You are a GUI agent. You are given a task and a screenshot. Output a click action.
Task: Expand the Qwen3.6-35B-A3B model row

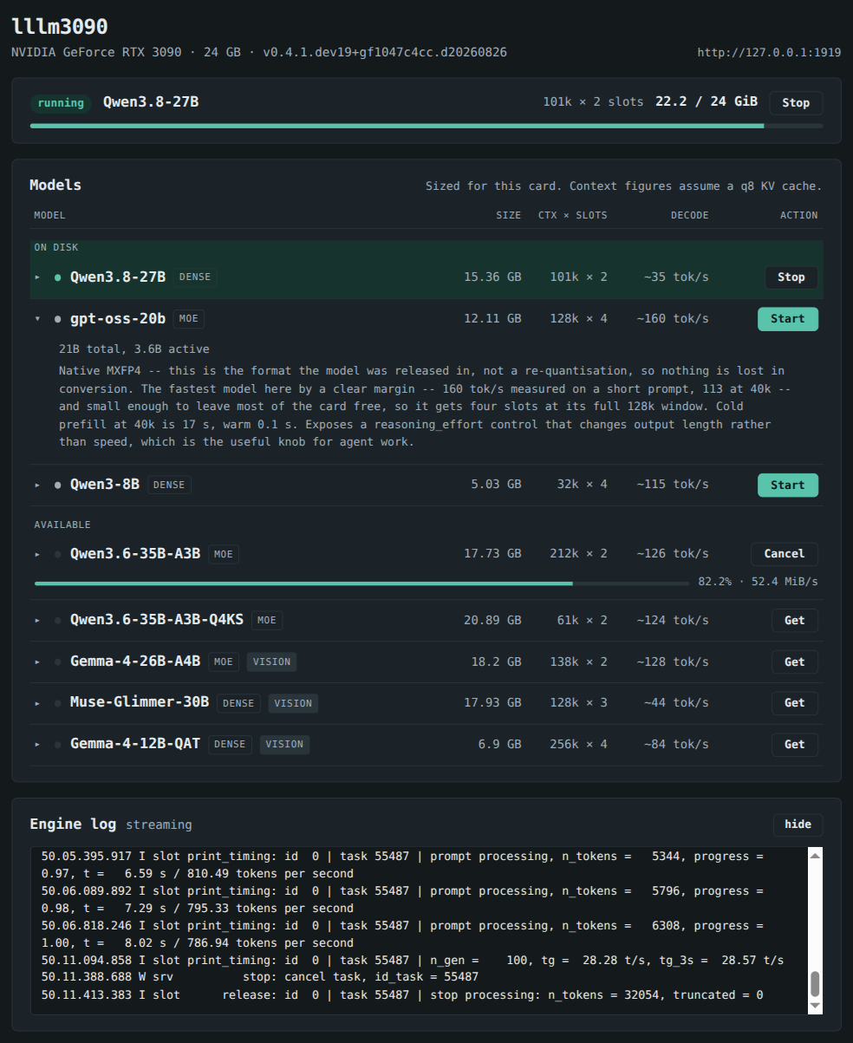click(37, 554)
